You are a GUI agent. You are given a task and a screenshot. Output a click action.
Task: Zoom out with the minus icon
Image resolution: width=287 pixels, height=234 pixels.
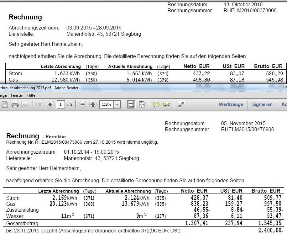click(x=82, y=104)
